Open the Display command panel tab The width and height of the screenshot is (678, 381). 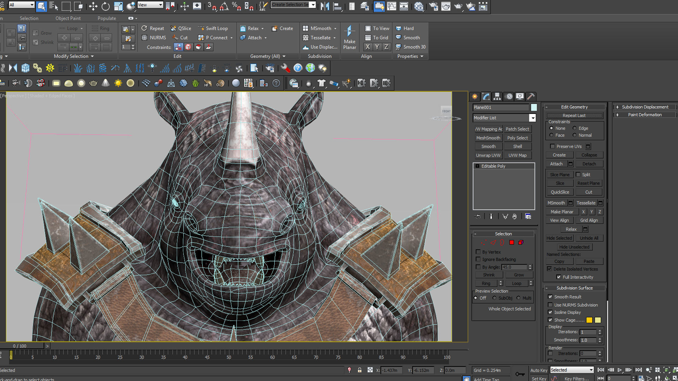tap(520, 96)
